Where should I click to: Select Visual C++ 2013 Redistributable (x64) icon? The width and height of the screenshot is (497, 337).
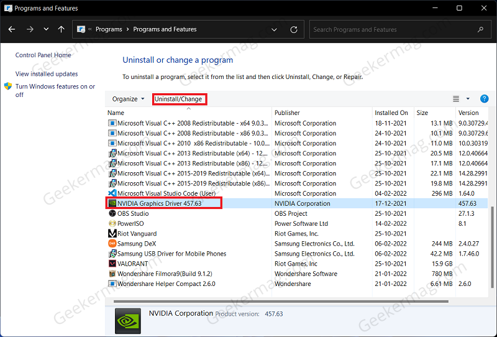tap(112, 154)
